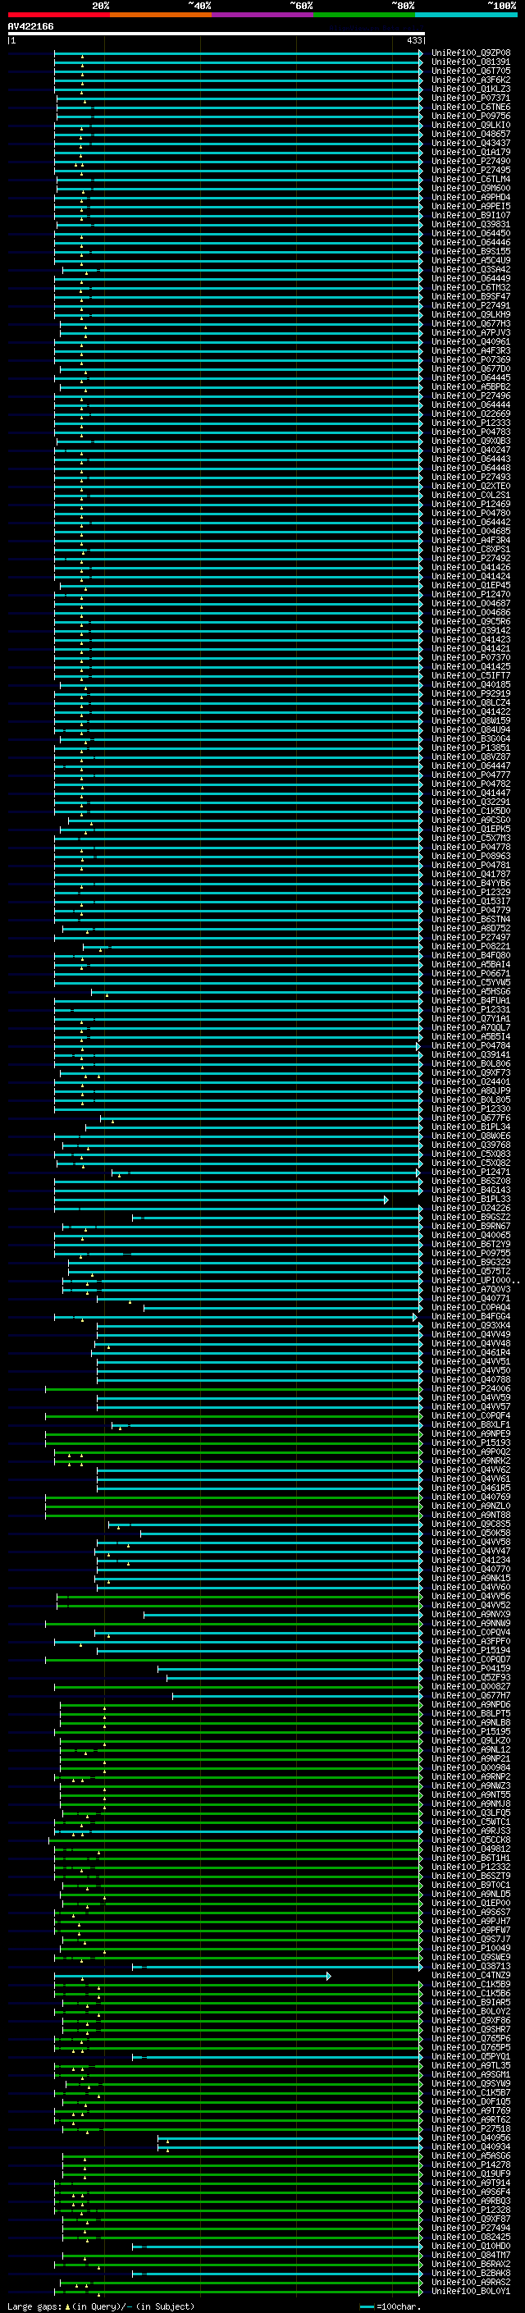Screen dimensions: 525x2313
Task: Click the label UniRef100_A5C4U9
Action: point(471,260)
